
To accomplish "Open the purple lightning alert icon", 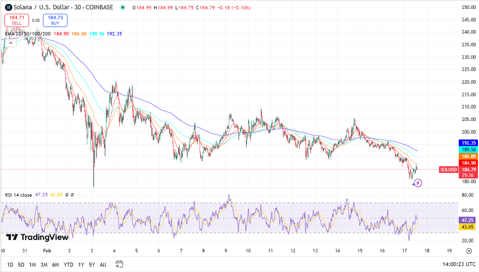I will 417,183.
